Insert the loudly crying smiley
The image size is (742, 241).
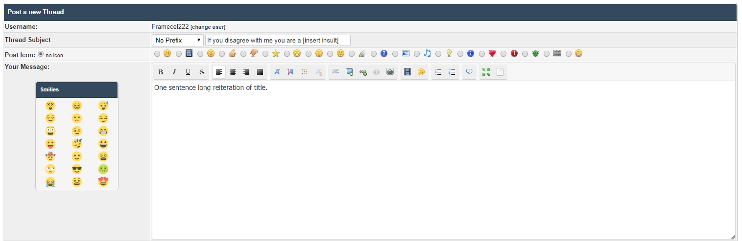point(50,182)
